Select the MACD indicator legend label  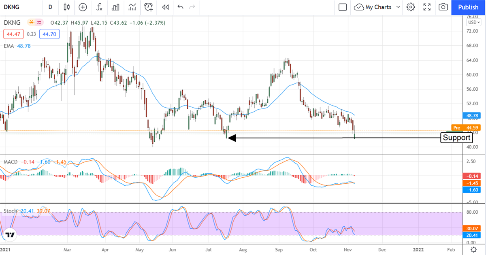pos(11,162)
